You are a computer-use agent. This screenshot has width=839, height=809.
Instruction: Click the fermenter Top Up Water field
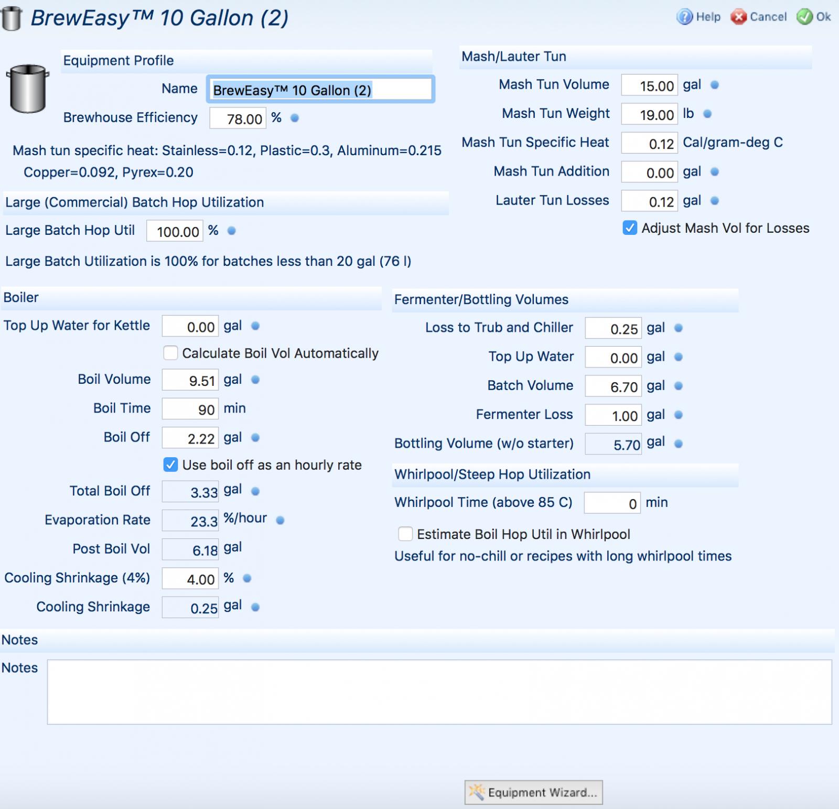[x=614, y=357]
